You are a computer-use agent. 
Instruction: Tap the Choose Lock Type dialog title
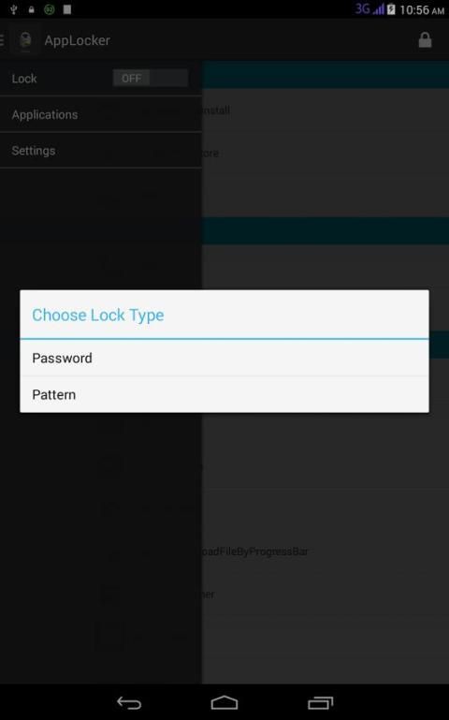click(x=97, y=315)
